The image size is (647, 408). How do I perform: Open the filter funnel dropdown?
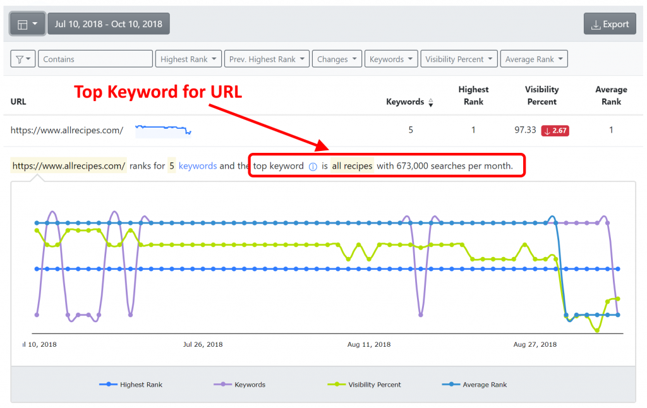(23, 59)
